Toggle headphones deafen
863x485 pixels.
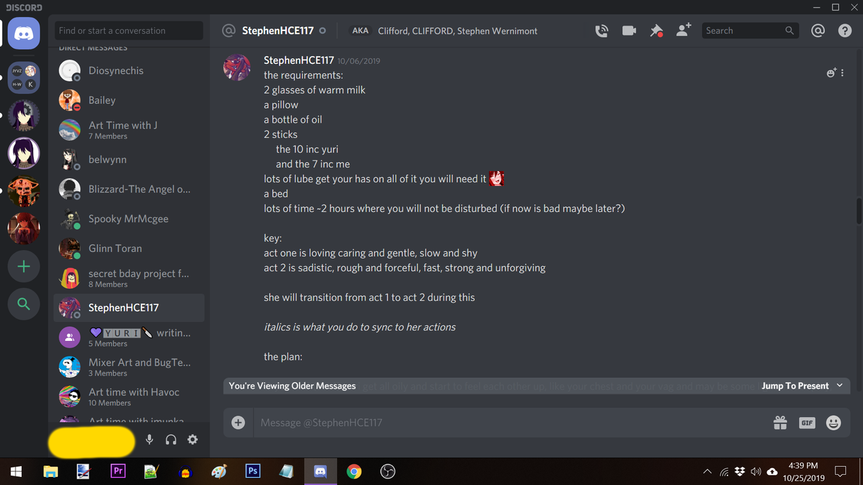coord(171,440)
